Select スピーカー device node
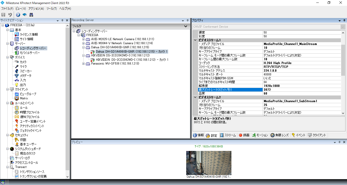This screenshot has width=347, height=185. tap(26, 71)
